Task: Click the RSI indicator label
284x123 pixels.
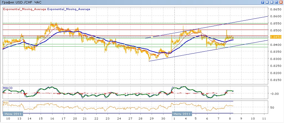Action: pyautogui.click(x=6, y=102)
